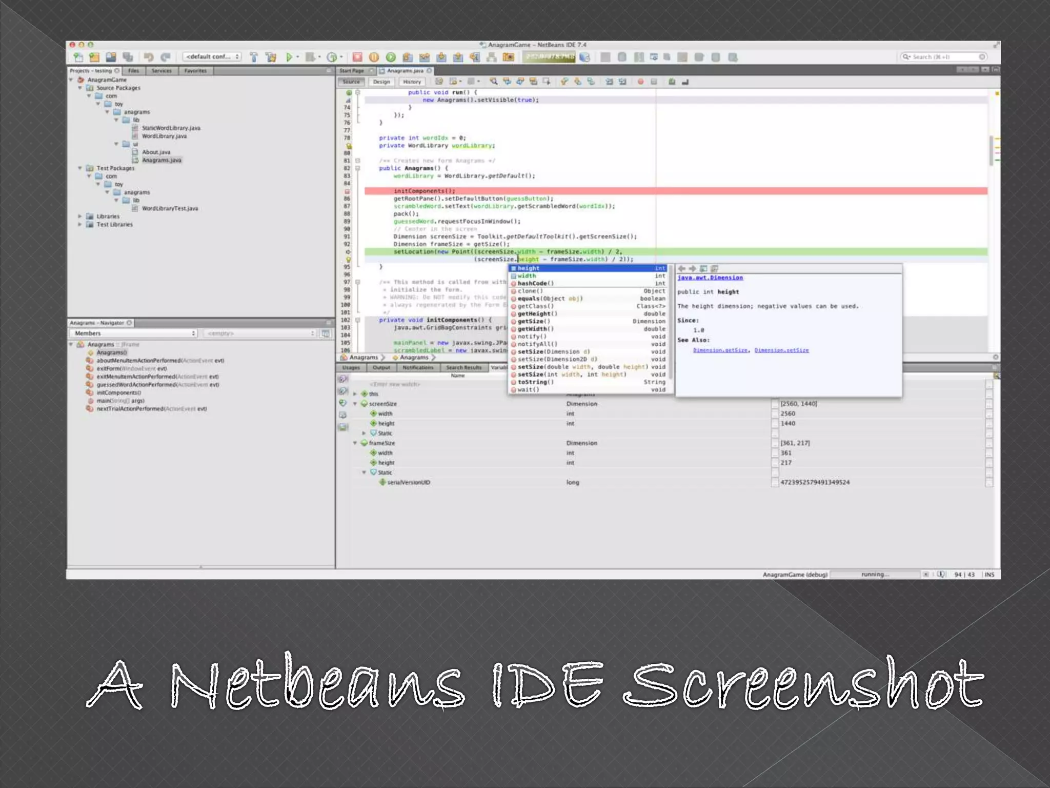This screenshot has width=1050, height=788.
Task: Switch to the Search Results tab
Action: pyautogui.click(x=463, y=368)
